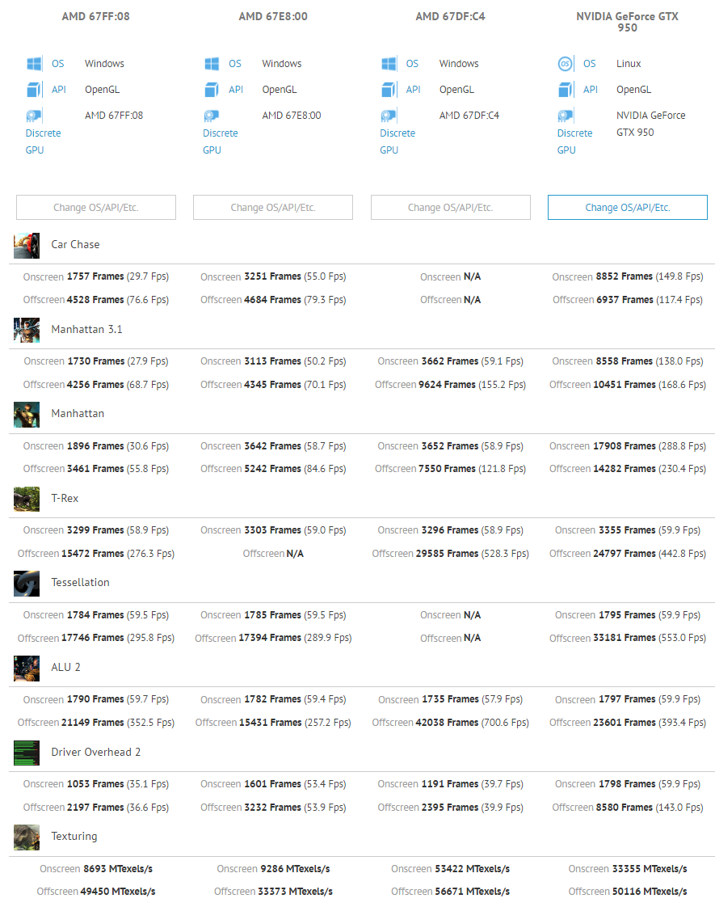Click Change OS/API/Etc. for AMD 67DF:C4
Image resolution: width=715 pixels, height=907 pixels.
(x=450, y=207)
